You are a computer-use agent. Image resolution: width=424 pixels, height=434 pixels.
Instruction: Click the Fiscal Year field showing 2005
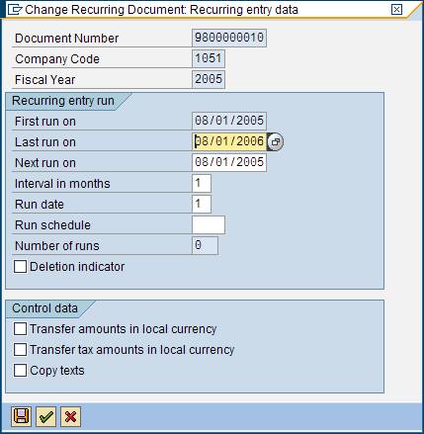pos(209,79)
